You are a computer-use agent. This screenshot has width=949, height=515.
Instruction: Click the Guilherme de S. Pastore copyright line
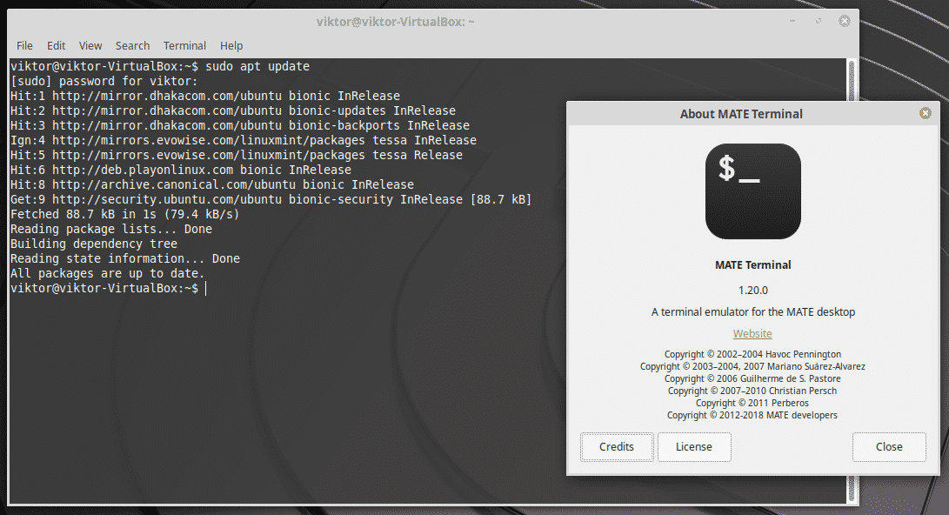(x=753, y=378)
